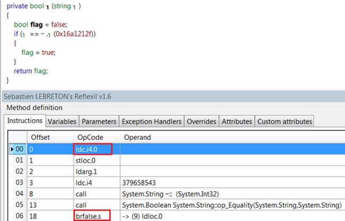Open the Overrides tab
The image size is (345, 221).
pyautogui.click(x=201, y=121)
